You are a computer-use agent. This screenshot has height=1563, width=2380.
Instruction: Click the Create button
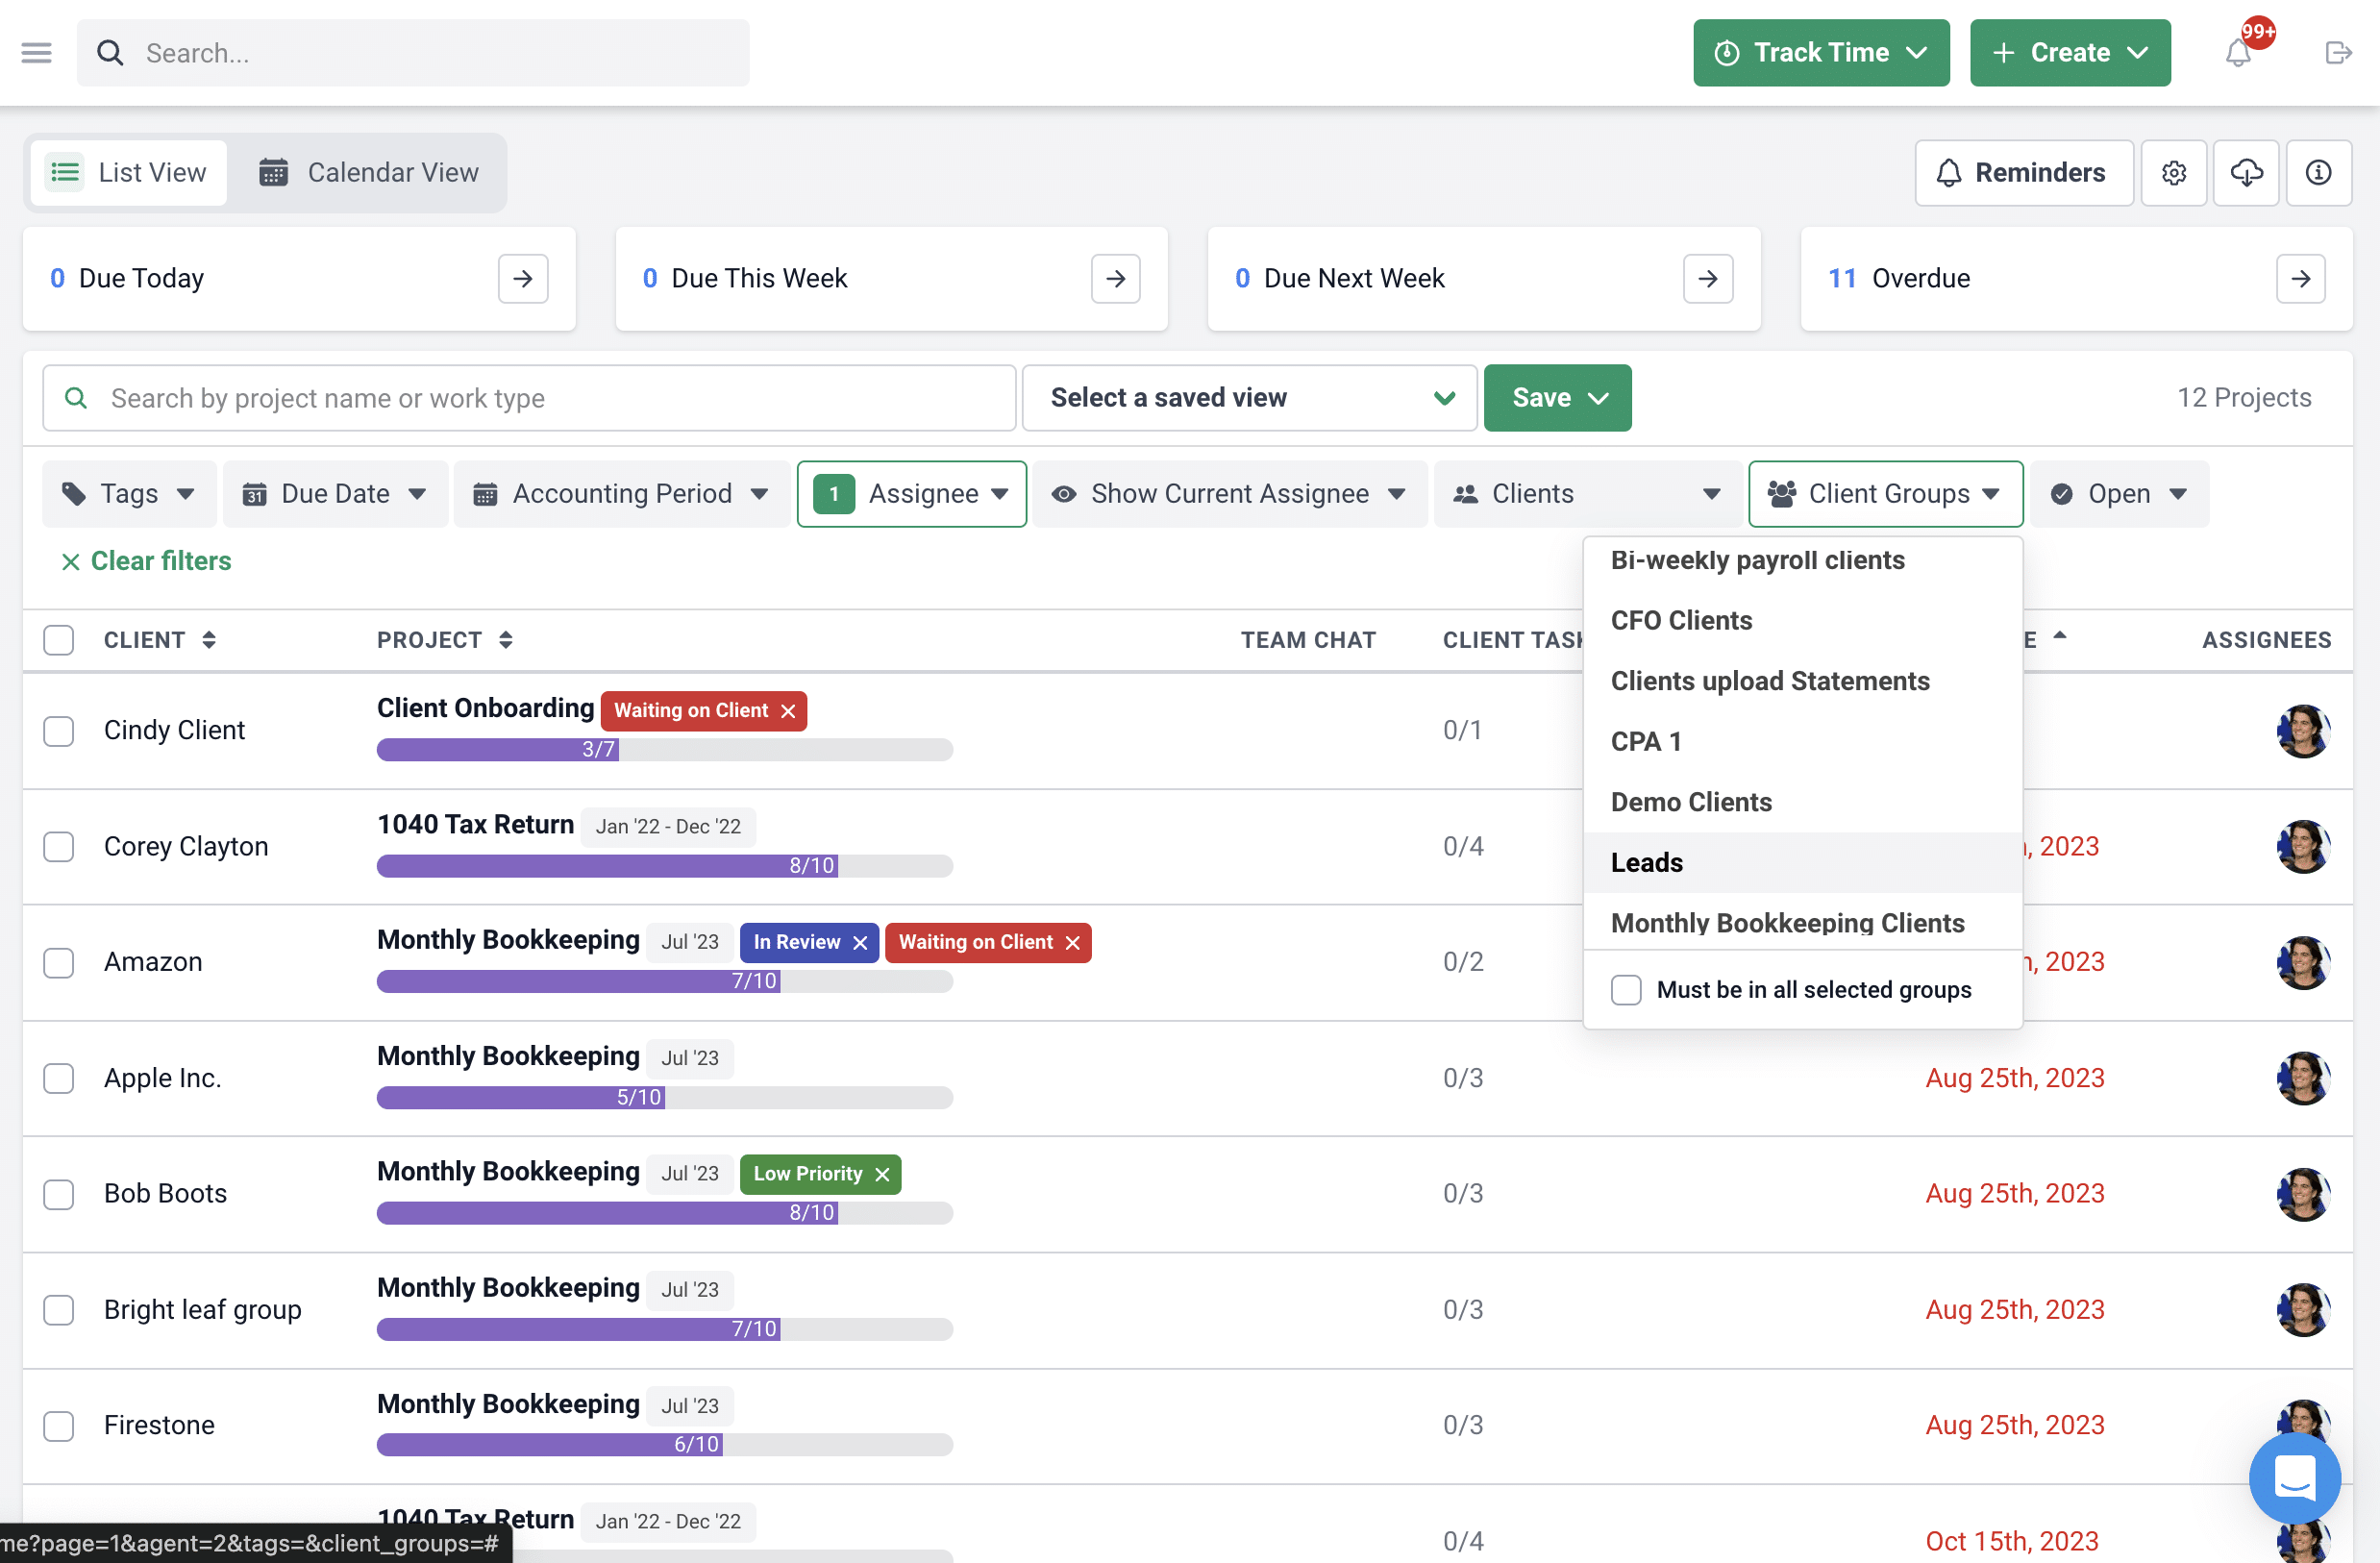[2070, 53]
